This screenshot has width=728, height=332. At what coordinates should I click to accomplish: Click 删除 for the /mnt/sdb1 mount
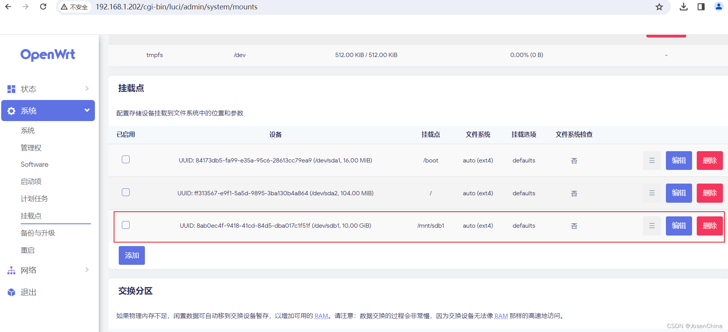click(x=710, y=226)
